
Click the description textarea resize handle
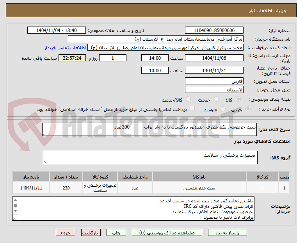(44, 134)
